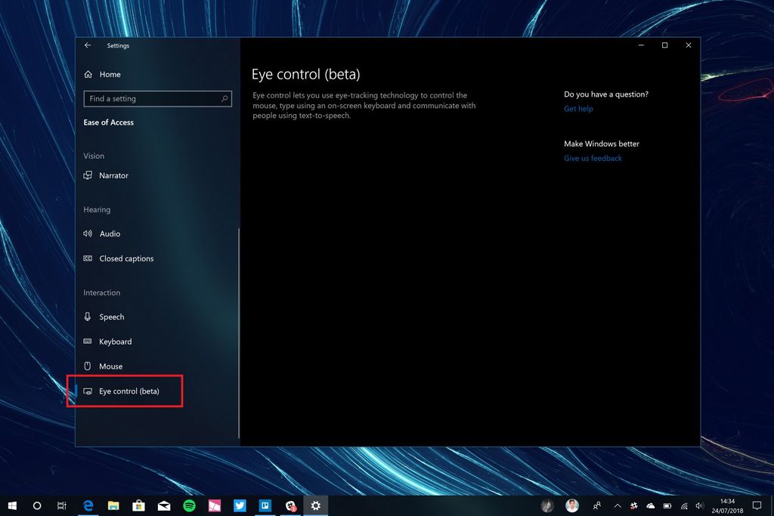Click the volume icon in the system tray

tap(698, 505)
